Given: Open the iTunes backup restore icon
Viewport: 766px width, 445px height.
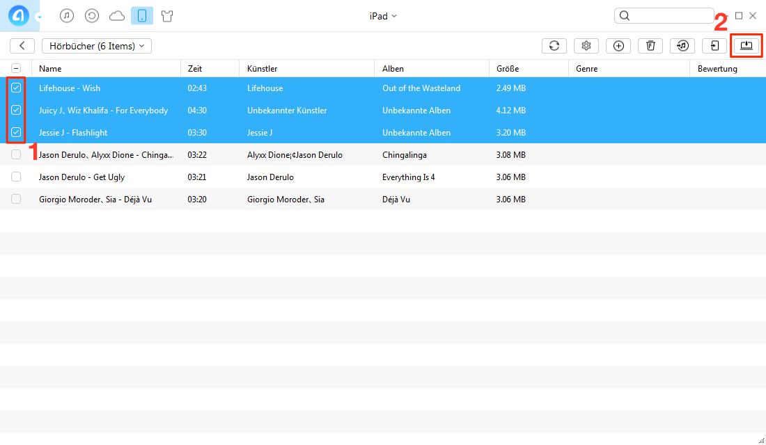Looking at the screenshot, I should [92, 16].
